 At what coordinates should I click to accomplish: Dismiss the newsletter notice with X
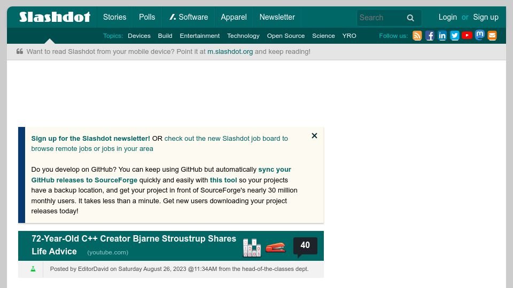(314, 136)
